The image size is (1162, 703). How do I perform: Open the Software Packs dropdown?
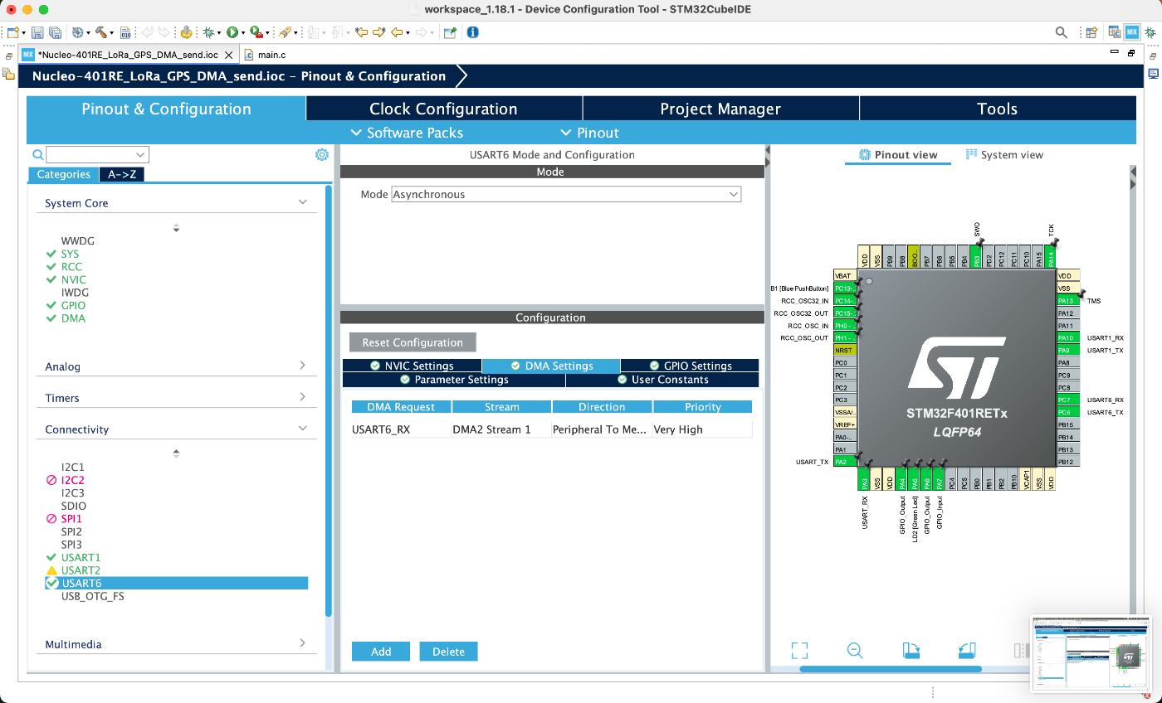407,133
